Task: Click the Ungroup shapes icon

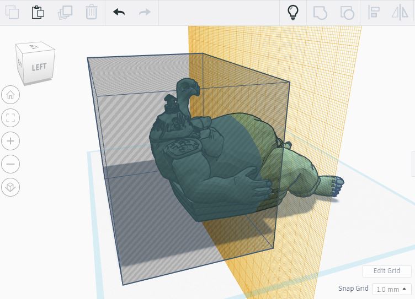Action: (x=347, y=13)
